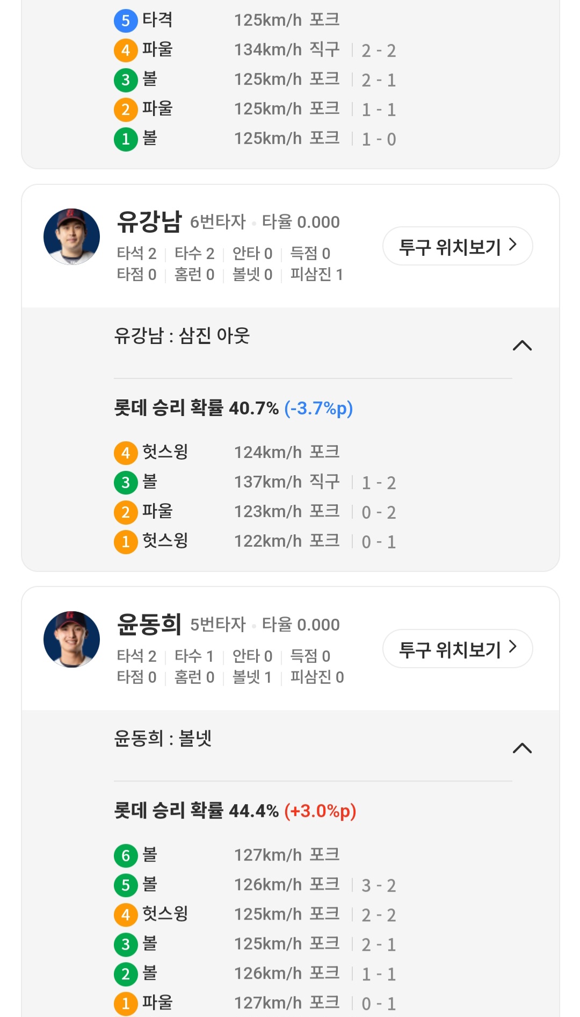The width and height of the screenshot is (580, 1017).
Task: Select 윤동희 pitch 6 ball badge
Action: tap(126, 855)
